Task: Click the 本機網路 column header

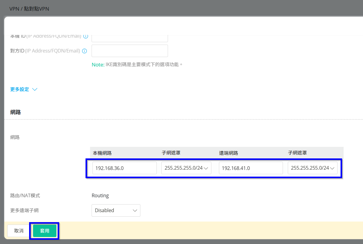Action: click(102, 153)
